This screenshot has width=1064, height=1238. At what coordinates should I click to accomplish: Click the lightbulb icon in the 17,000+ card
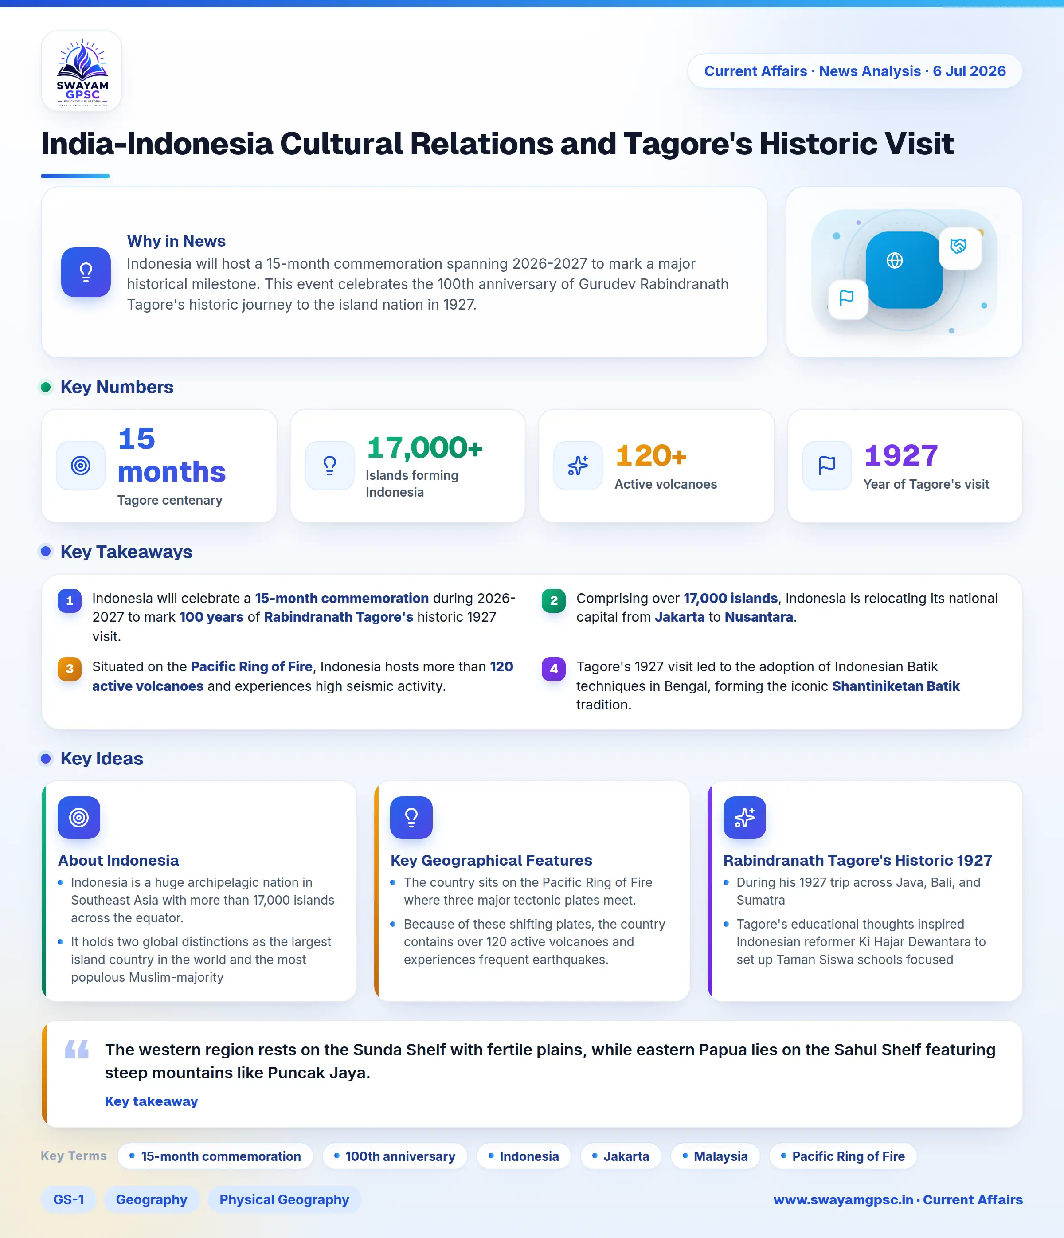(330, 466)
